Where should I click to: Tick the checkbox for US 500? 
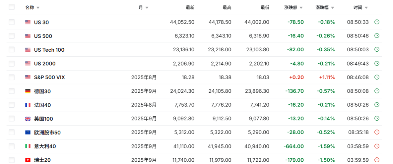click(12, 36)
